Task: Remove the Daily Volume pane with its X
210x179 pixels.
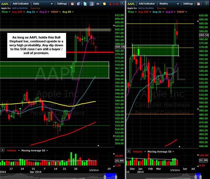Action: 3,150
